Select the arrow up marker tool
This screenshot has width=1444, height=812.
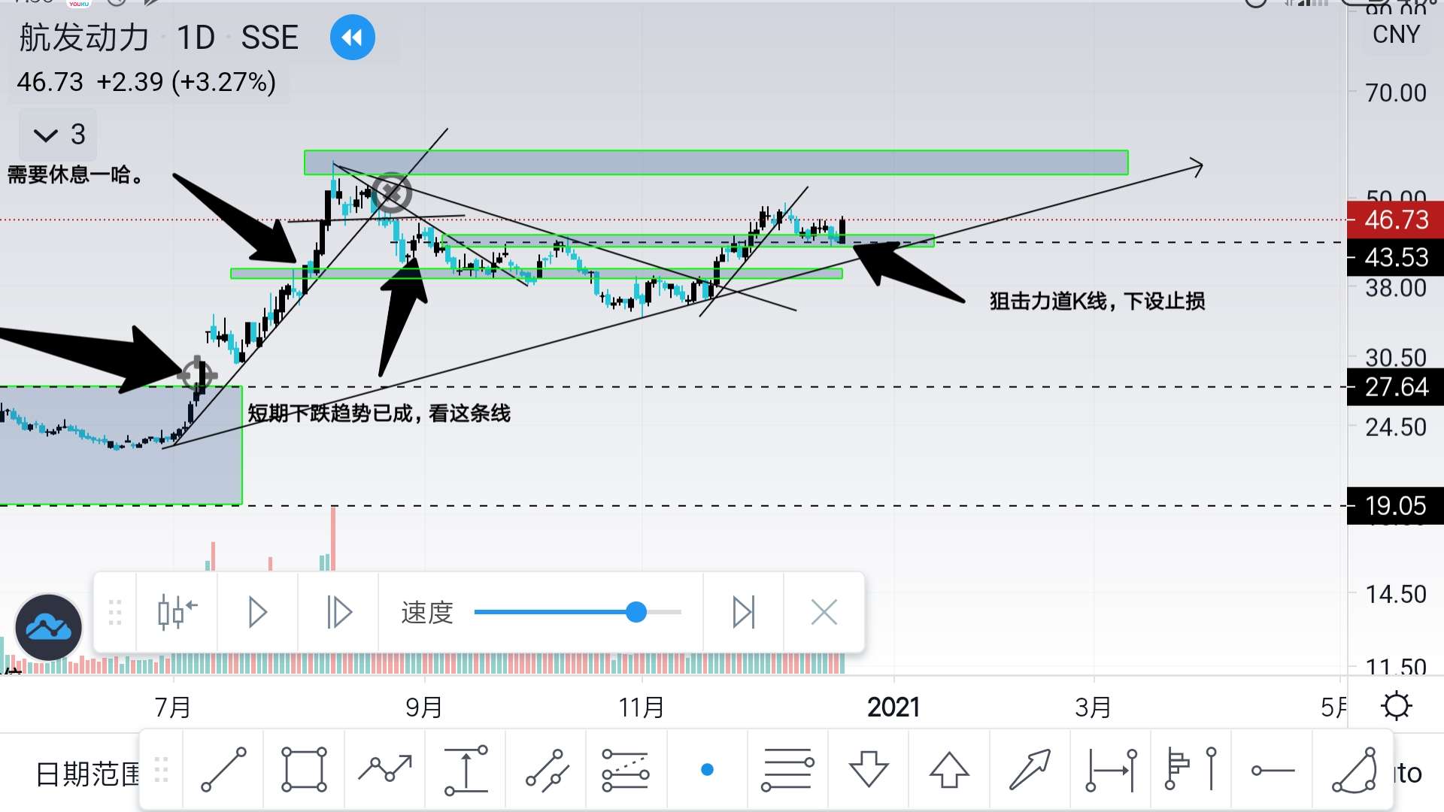pyautogui.click(x=949, y=770)
